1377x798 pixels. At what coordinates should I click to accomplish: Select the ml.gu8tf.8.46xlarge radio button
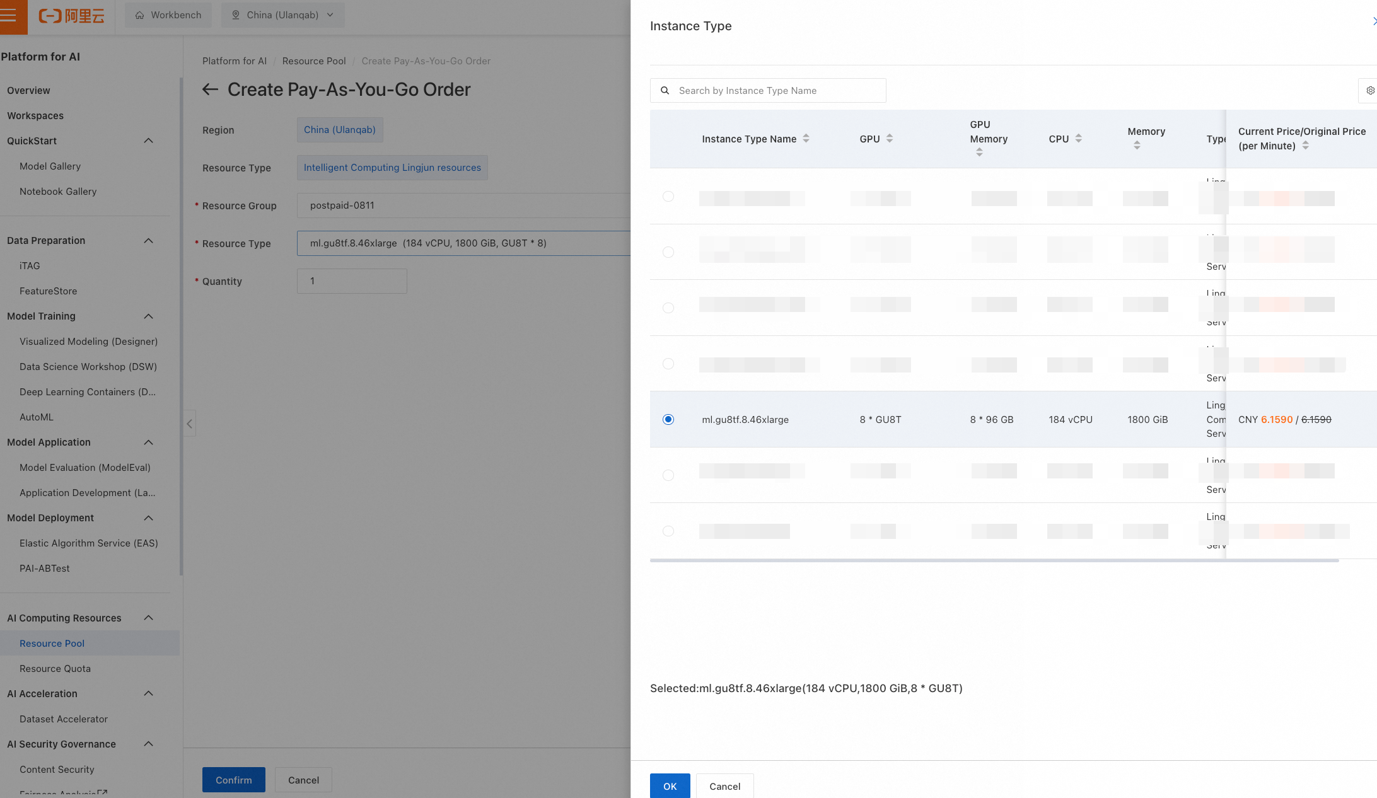(x=668, y=420)
